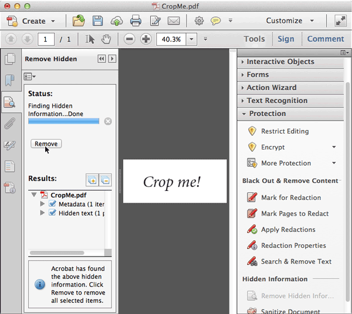The width and height of the screenshot is (352, 314).
Task: Open the Customize menu
Action: [x=289, y=21]
